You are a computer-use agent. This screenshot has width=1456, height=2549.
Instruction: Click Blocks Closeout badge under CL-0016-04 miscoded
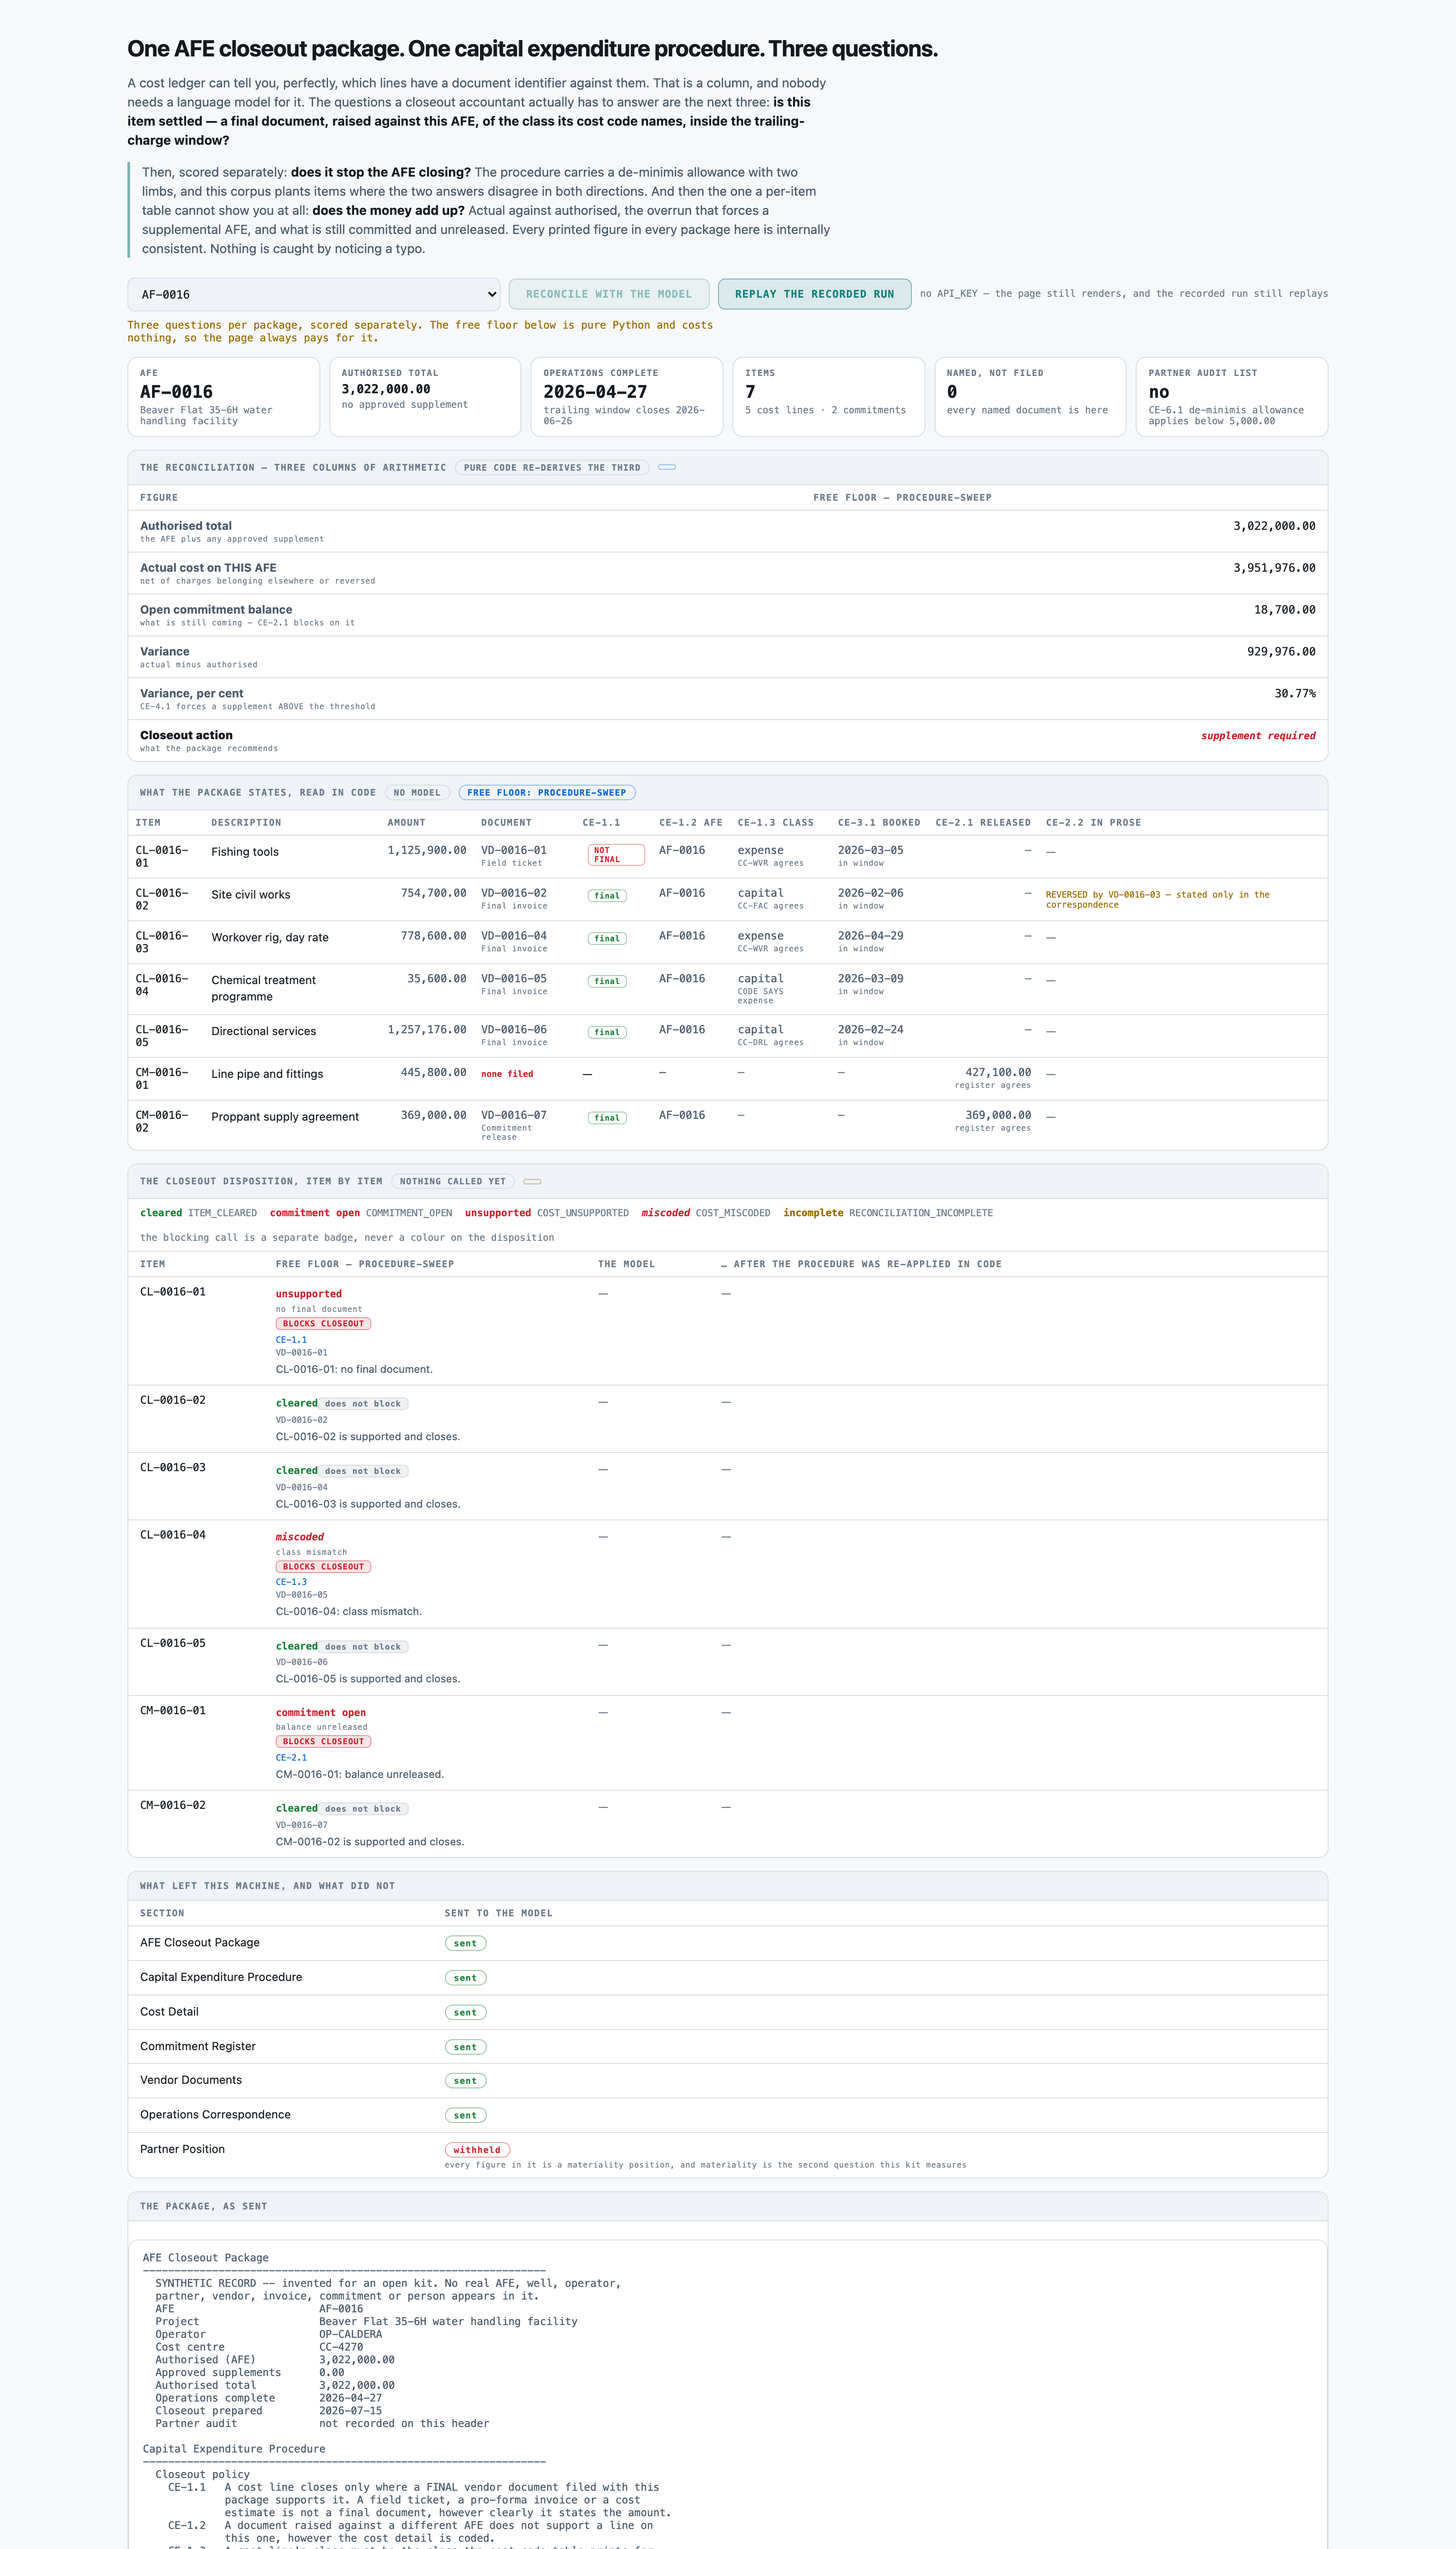(323, 1567)
